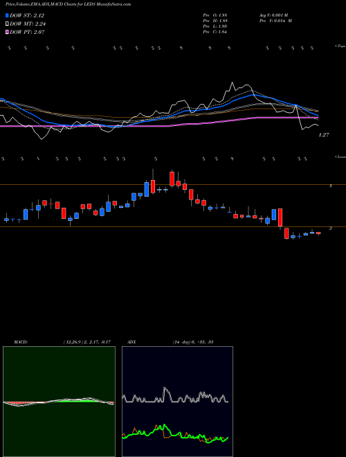Select the 'DOW MT: 2.24' legend text

pos(28,24)
